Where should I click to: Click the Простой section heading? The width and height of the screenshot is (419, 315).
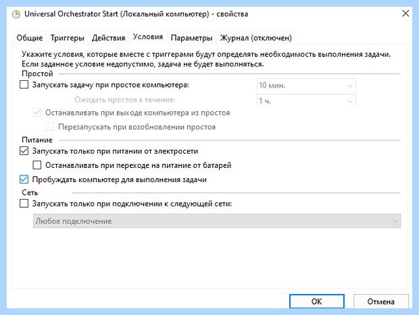click(x=37, y=74)
